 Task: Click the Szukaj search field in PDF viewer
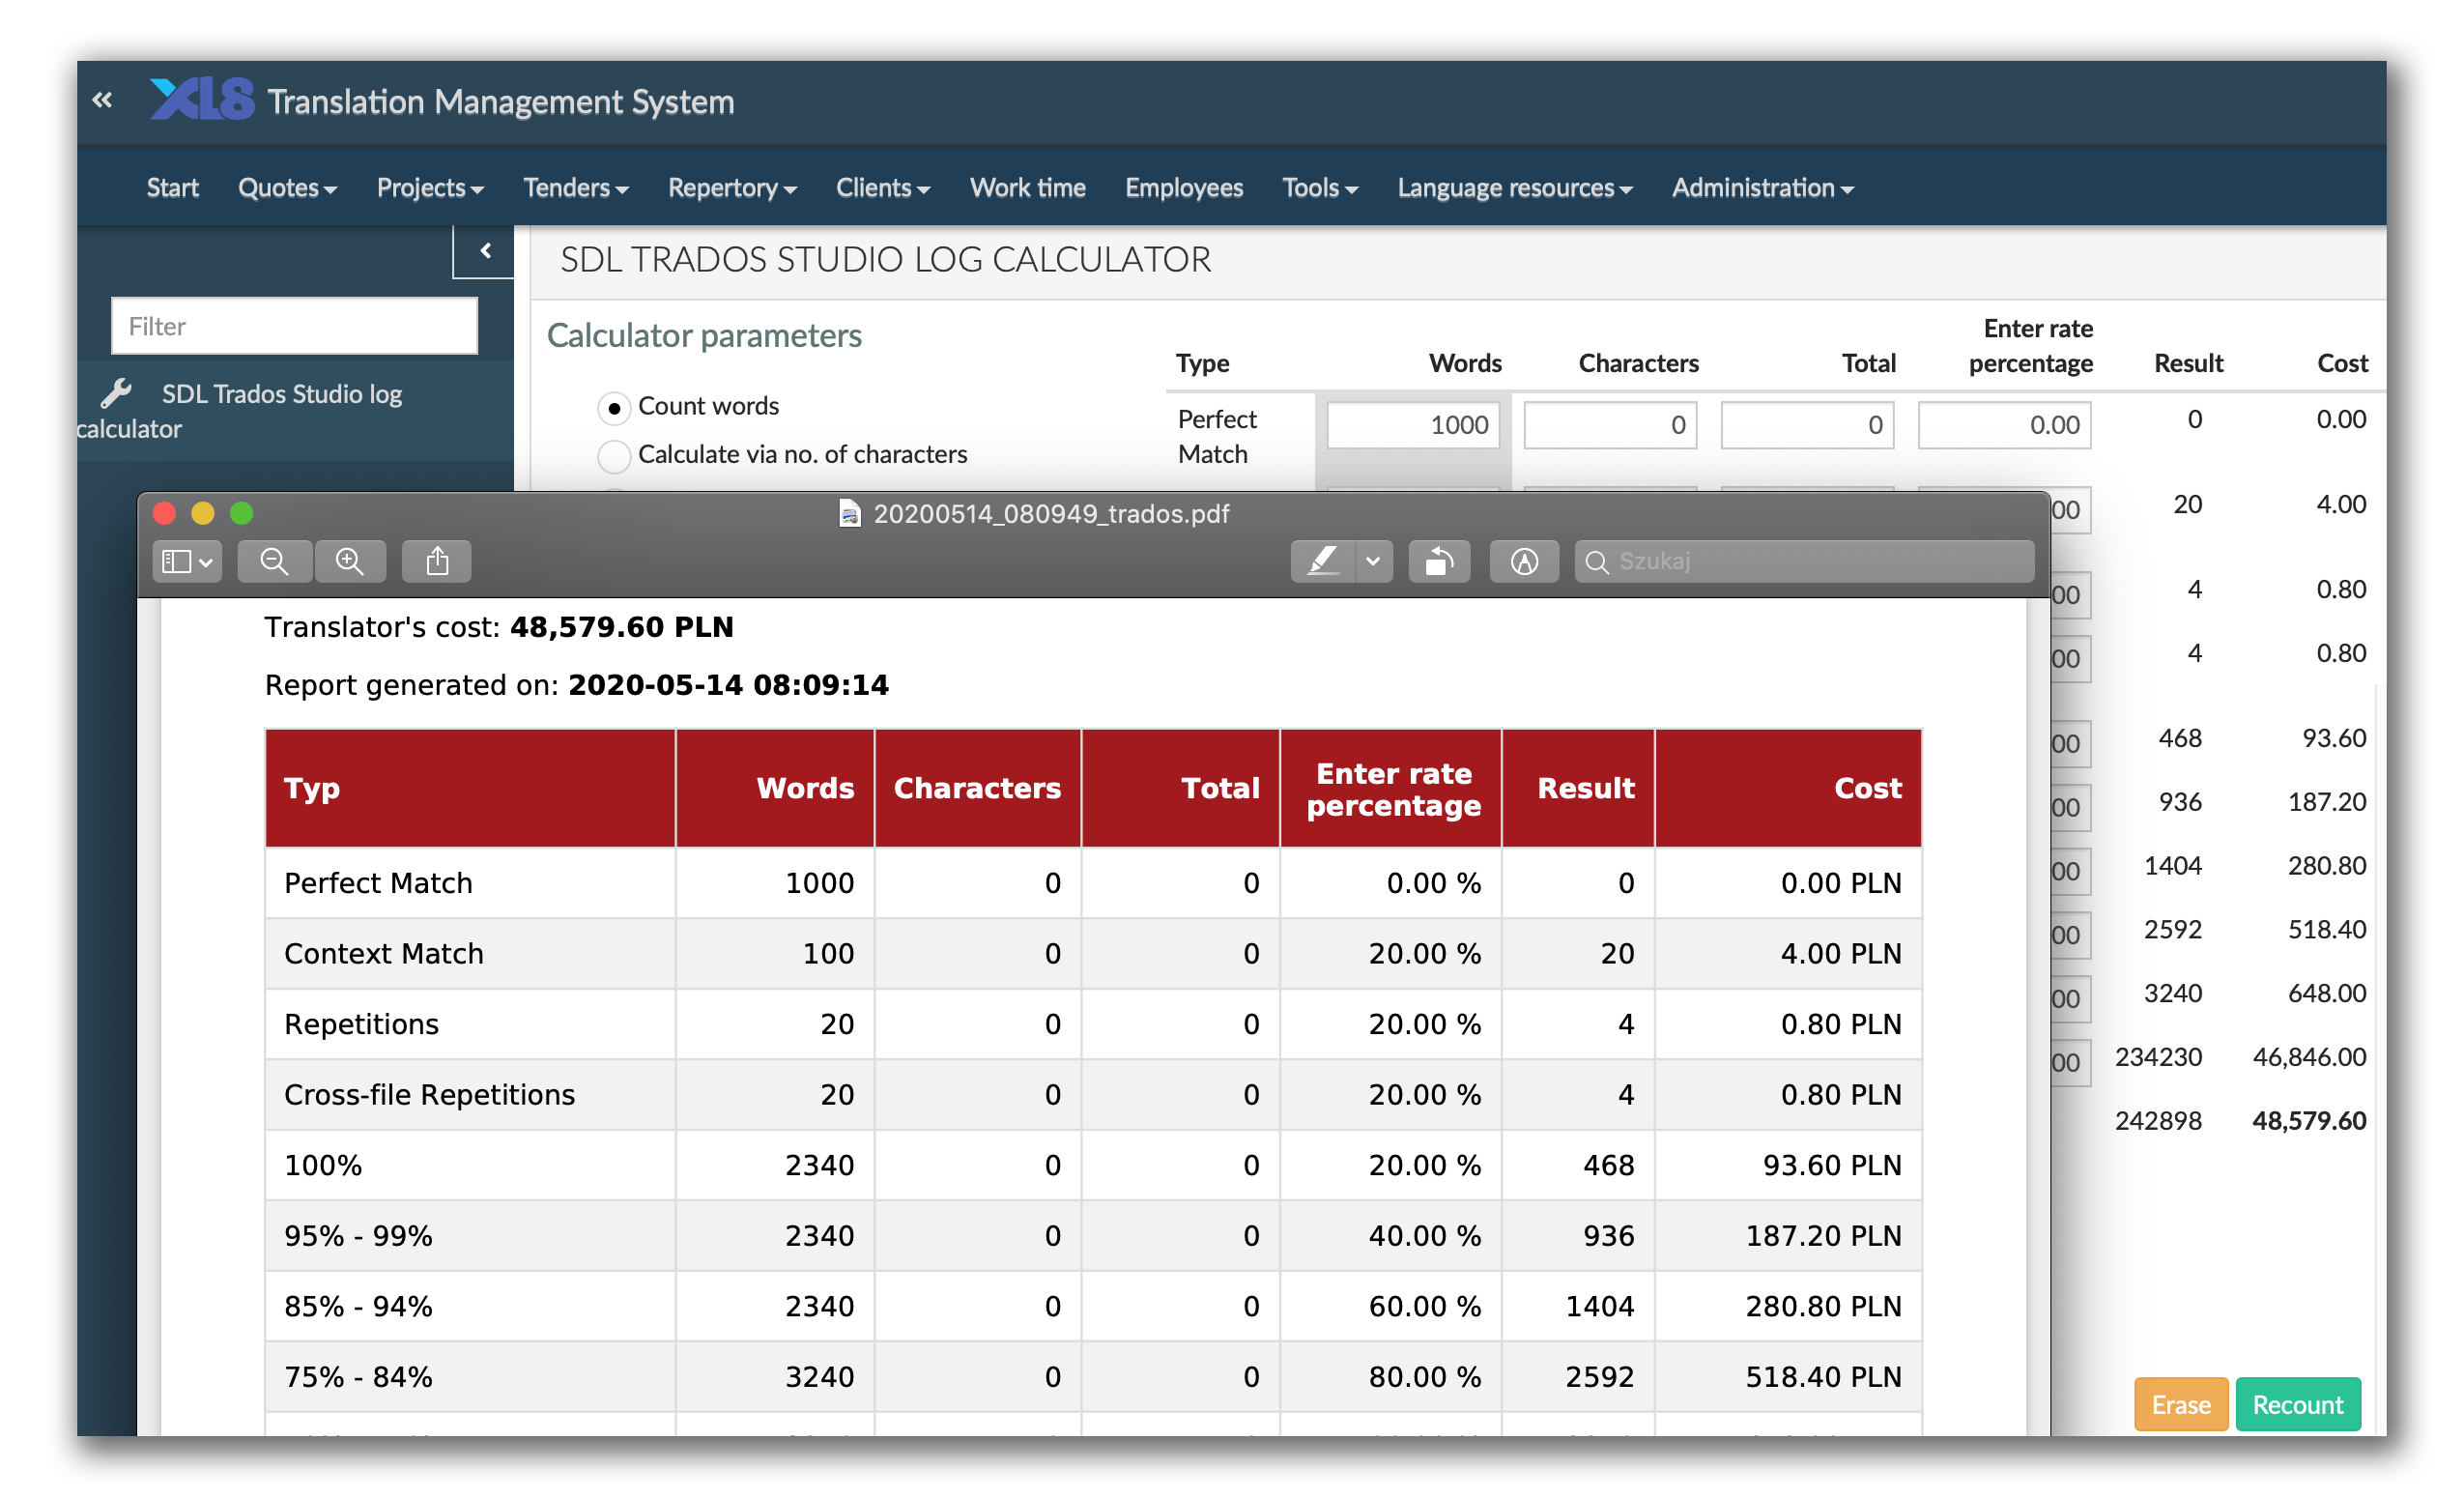pyautogui.click(x=1804, y=562)
